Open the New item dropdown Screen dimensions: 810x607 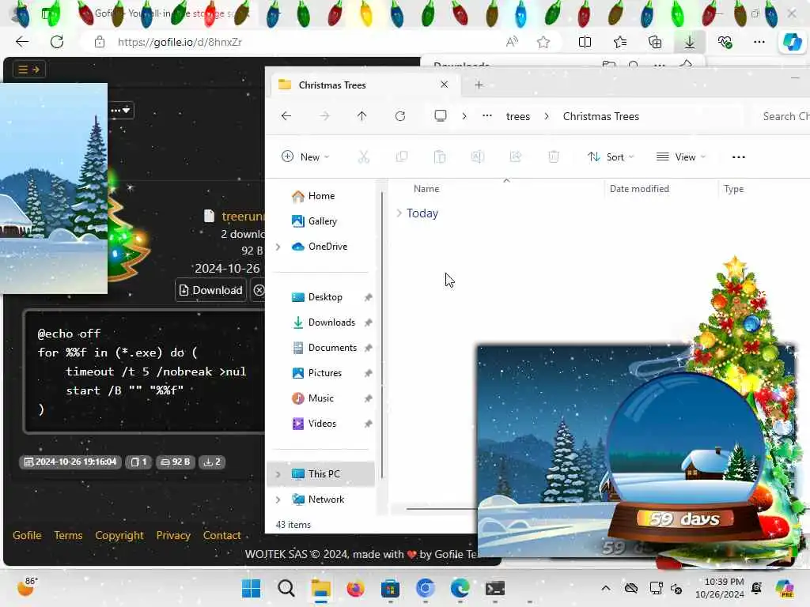(x=305, y=157)
